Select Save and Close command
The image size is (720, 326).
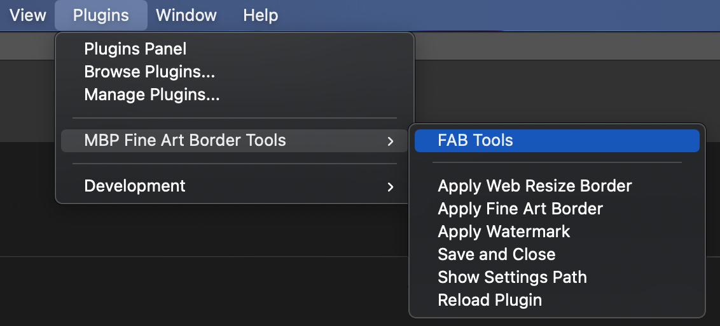click(497, 254)
